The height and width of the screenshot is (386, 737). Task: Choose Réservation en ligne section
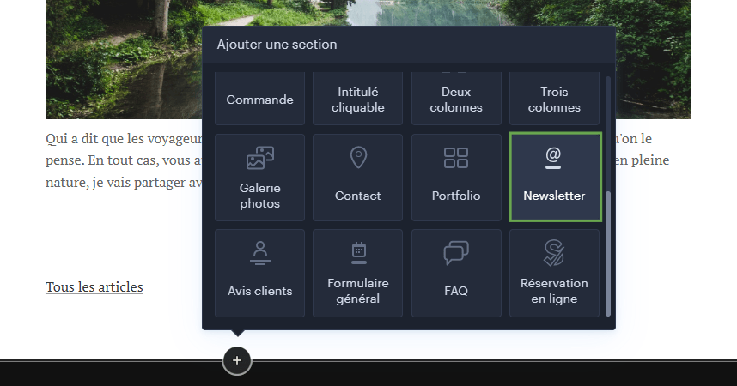coord(554,273)
